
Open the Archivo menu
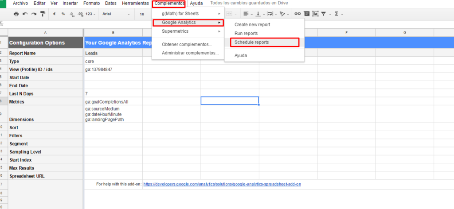pos(20,3)
